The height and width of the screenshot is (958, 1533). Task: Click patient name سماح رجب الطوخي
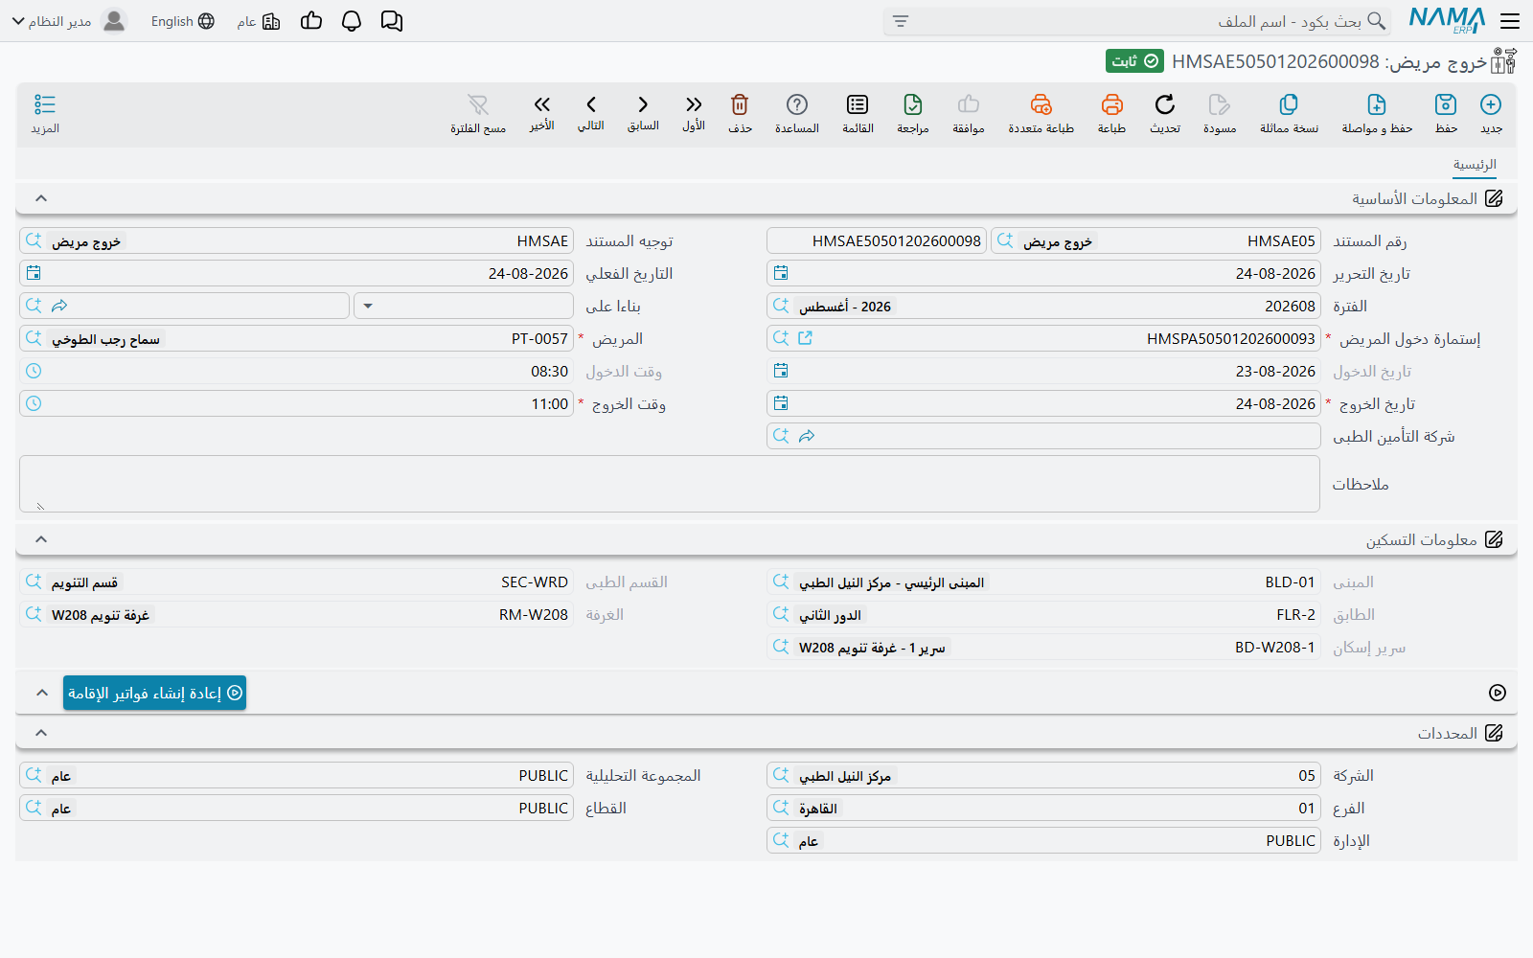click(x=105, y=339)
